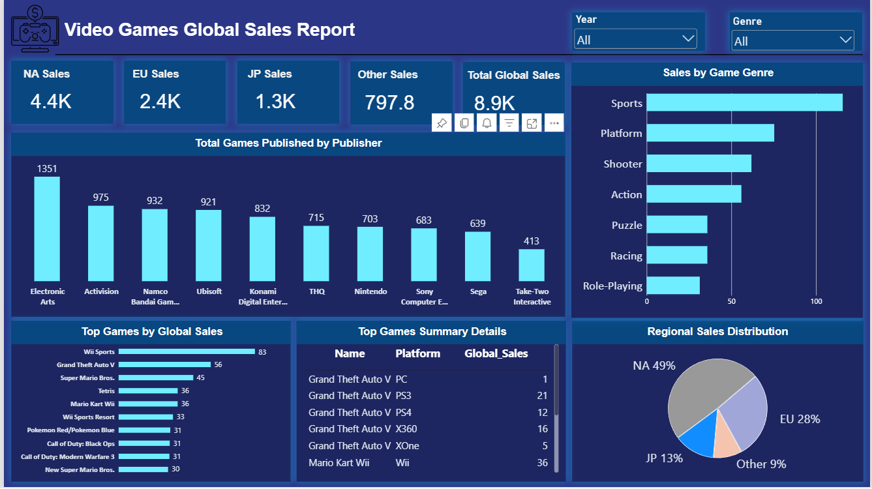The width and height of the screenshot is (872, 489).
Task: Select the Electronic Arts bar
Action: (47, 229)
